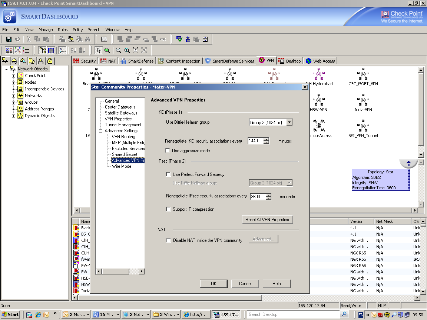Open the Manage menu
The width and height of the screenshot is (427, 320).
[x=46, y=30]
